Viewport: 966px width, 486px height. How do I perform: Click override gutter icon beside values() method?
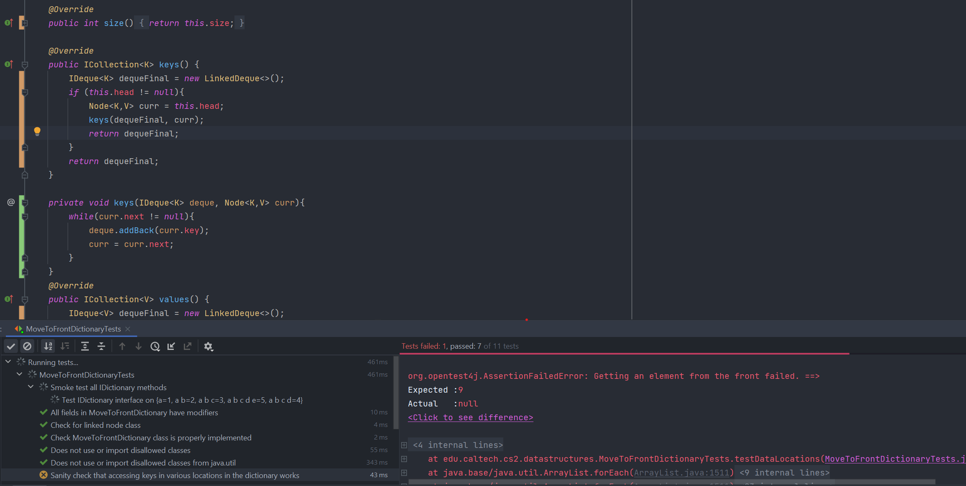tap(8, 299)
